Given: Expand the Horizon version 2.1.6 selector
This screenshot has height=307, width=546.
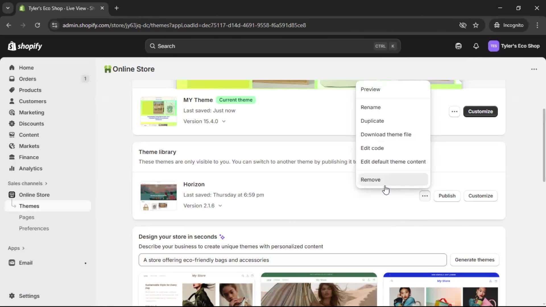Looking at the screenshot, I should [220, 206].
